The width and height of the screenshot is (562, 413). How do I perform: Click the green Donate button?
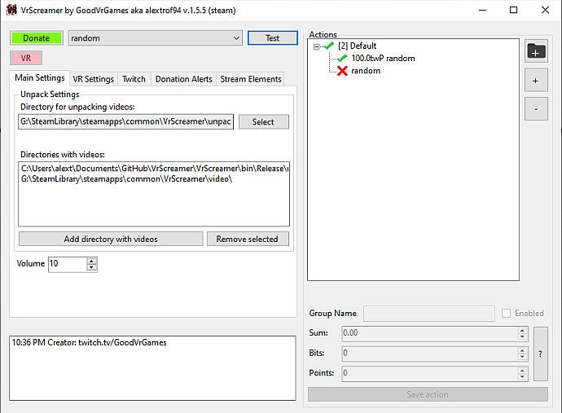tap(36, 38)
